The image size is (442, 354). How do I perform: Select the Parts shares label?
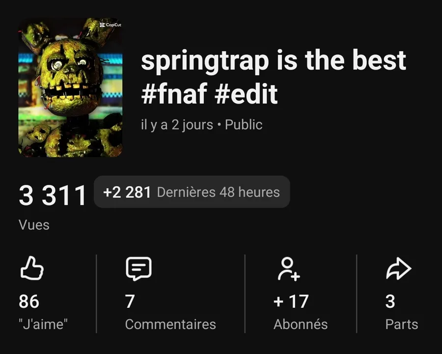click(401, 324)
